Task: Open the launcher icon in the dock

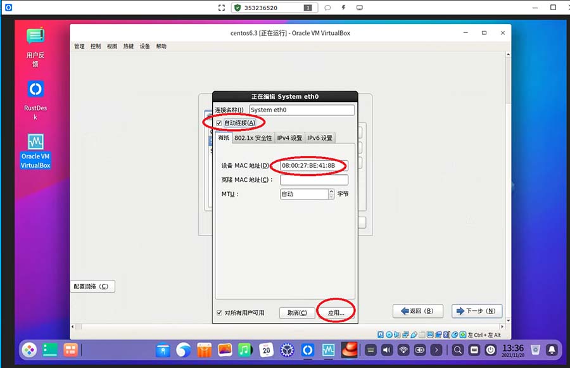Action: click(29, 350)
